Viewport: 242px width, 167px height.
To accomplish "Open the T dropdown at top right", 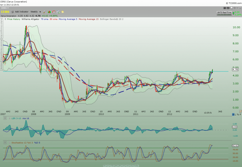I will pos(228,8).
